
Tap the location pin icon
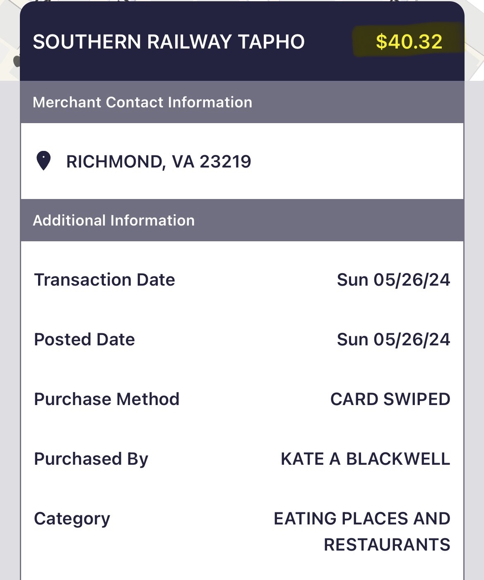[43, 161]
